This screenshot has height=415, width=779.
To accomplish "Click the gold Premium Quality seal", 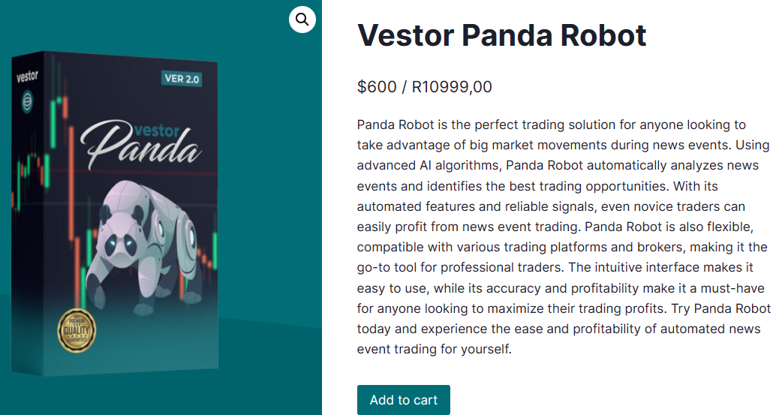I will coord(77,330).
